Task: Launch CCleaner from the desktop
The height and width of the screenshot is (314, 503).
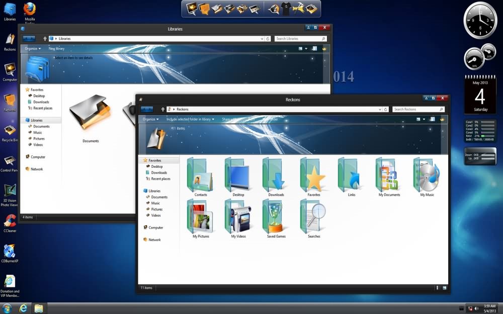Action: point(10,222)
